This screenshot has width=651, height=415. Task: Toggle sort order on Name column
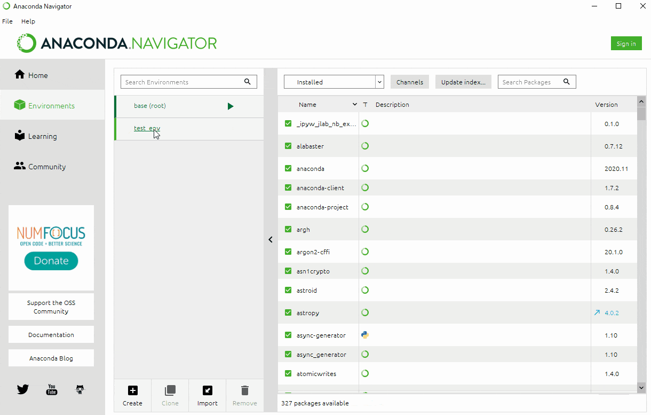(x=354, y=104)
